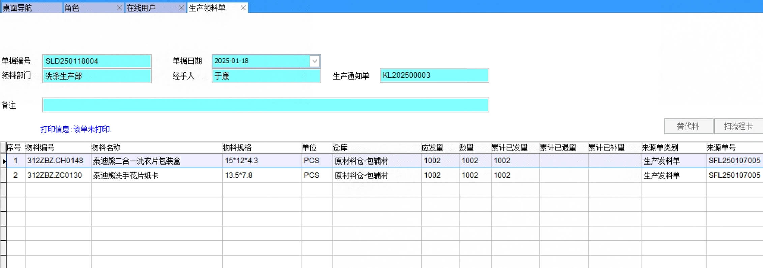
Task: Expand the 单据日期 date dropdown
Action: pos(315,61)
